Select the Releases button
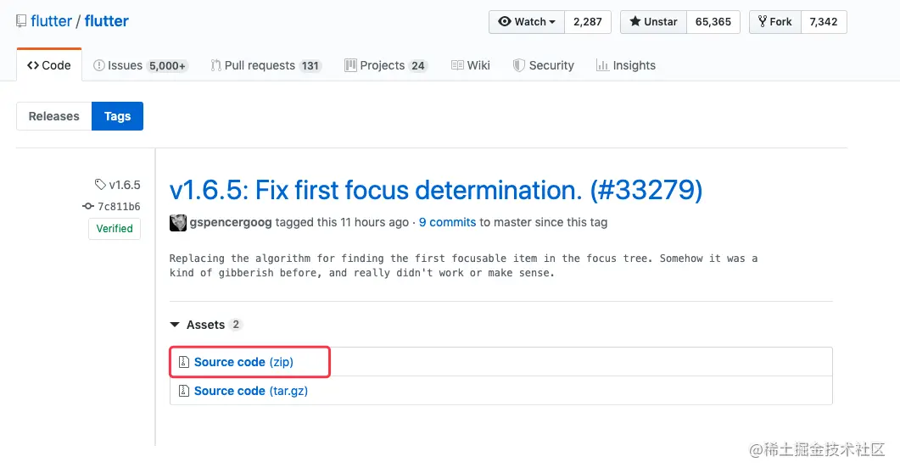 (54, 116)
